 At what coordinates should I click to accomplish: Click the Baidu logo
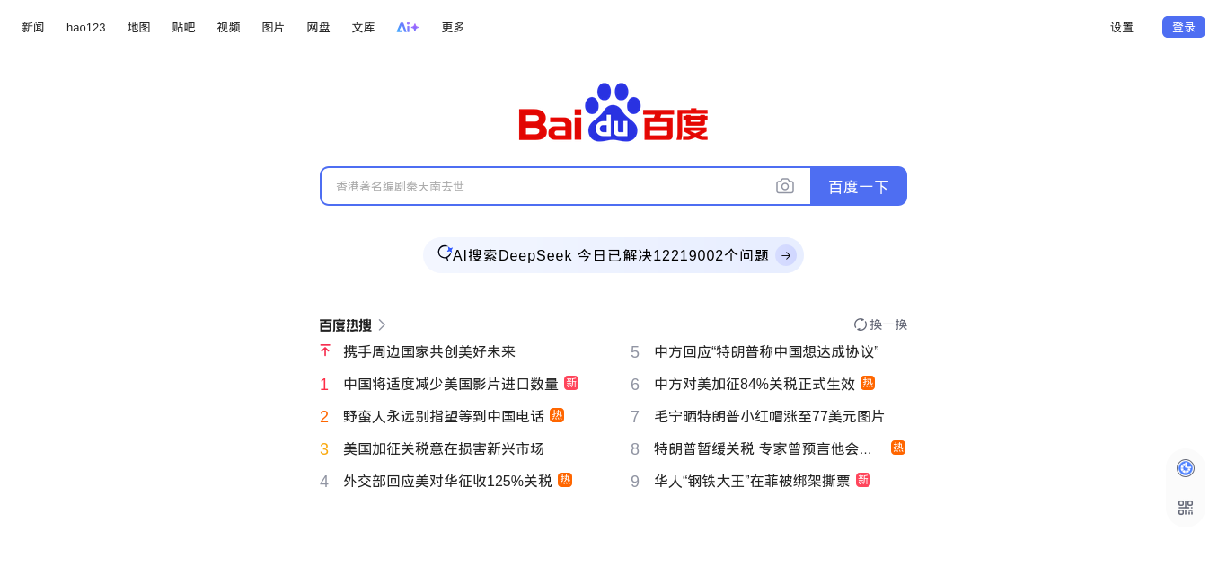pos(613,112)
